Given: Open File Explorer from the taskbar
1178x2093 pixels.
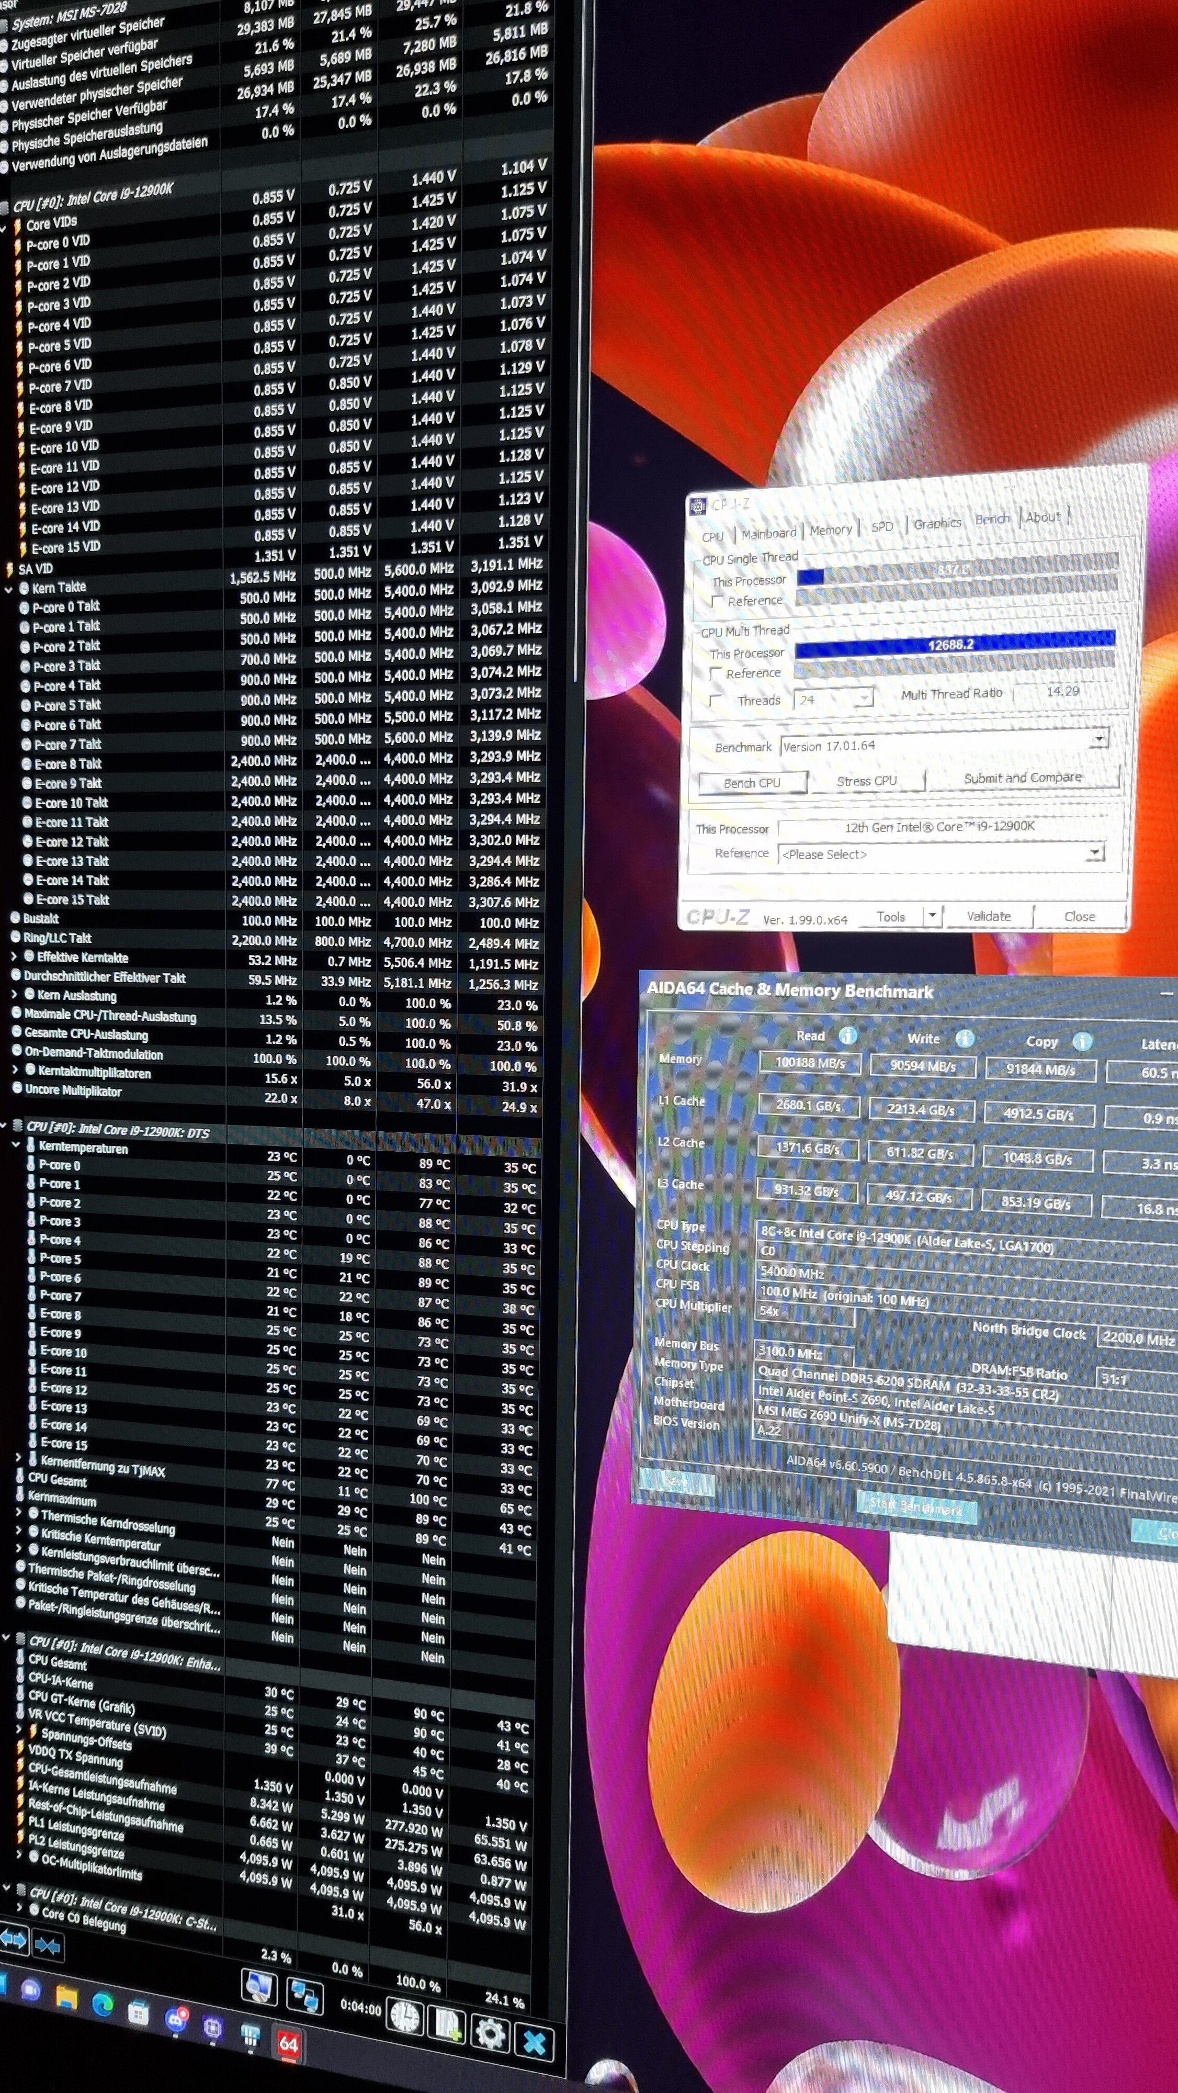Looking at the screenshot, I should point(66,1997).
